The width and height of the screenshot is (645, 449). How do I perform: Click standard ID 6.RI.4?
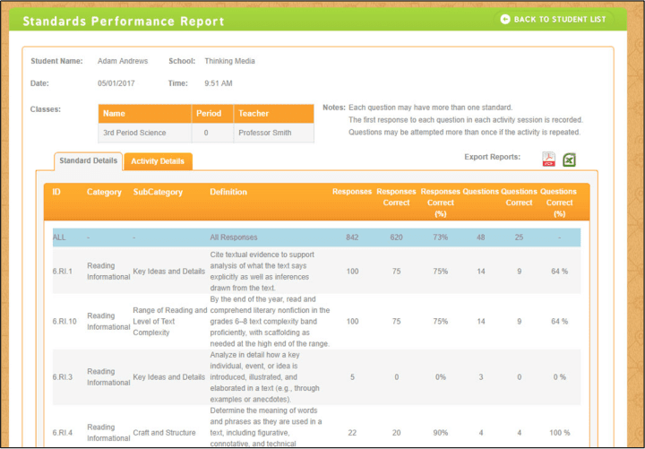64,432
